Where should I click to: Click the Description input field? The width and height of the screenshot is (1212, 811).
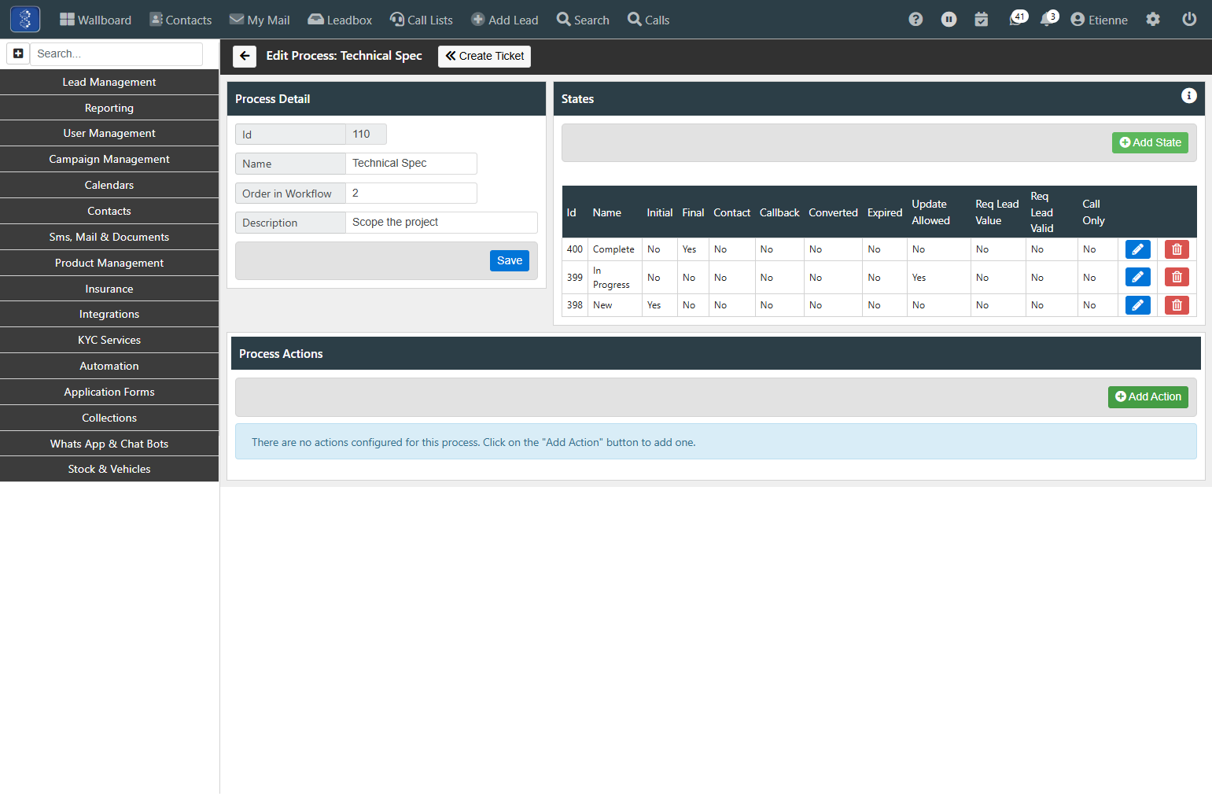point(441,223)
